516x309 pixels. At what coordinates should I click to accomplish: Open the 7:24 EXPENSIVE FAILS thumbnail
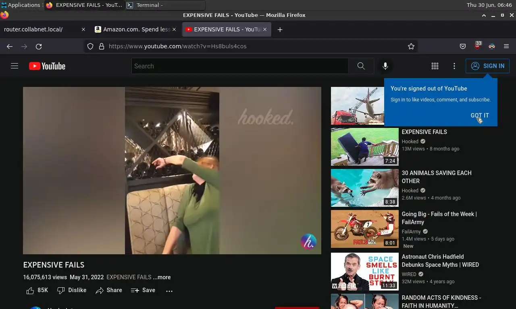point(365,147)
